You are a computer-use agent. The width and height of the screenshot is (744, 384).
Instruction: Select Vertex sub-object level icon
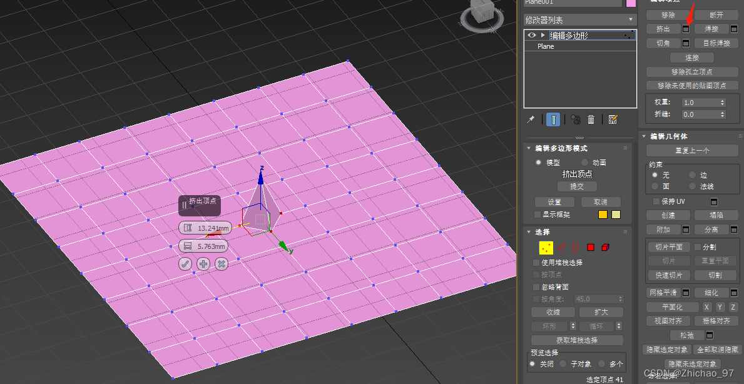(x=546, y=248)
